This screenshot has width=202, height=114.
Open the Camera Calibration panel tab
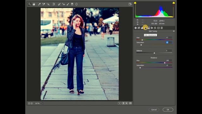click(158, 28)
